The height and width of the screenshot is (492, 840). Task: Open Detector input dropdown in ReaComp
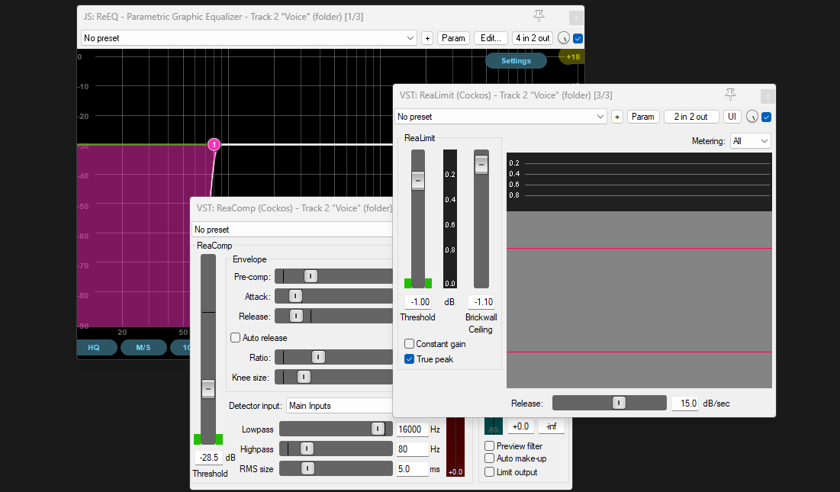340,406
